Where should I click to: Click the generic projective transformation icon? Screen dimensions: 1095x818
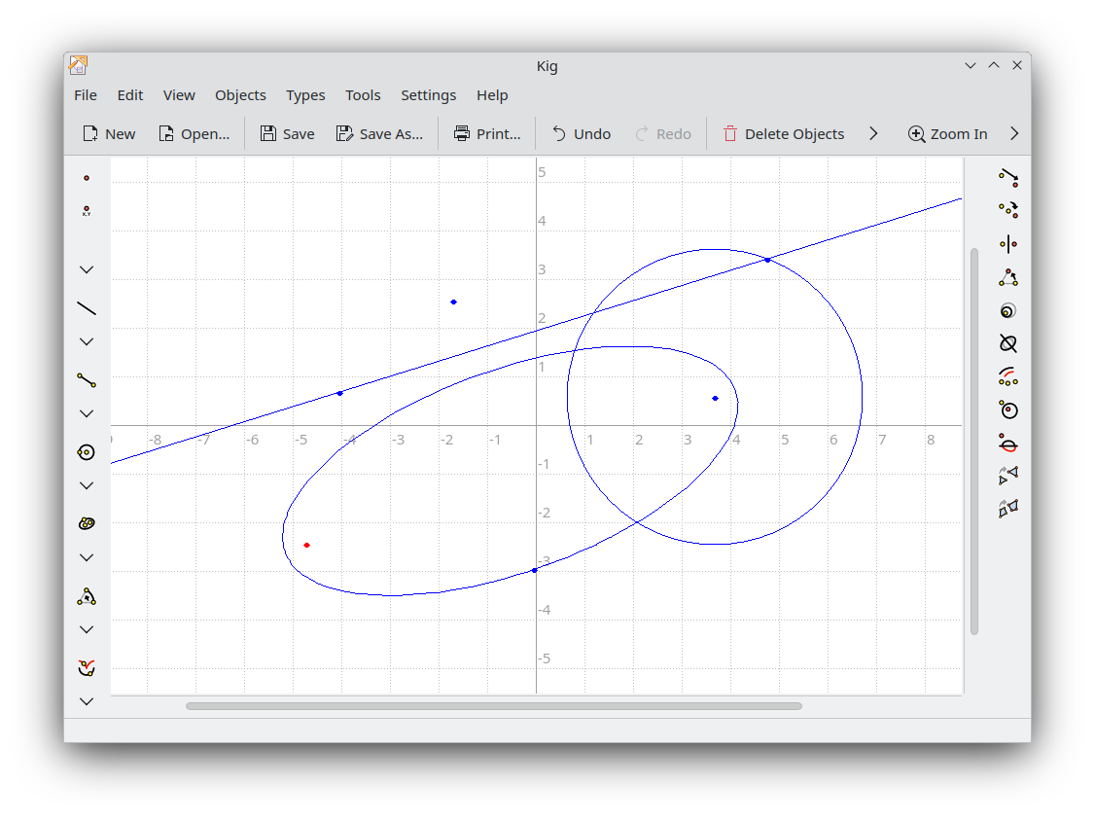[1008, 508]
